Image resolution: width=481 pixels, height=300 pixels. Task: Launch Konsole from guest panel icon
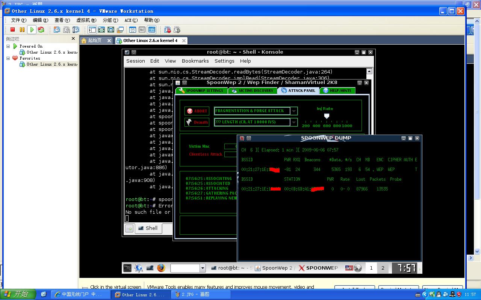click(x=150, y=268)
